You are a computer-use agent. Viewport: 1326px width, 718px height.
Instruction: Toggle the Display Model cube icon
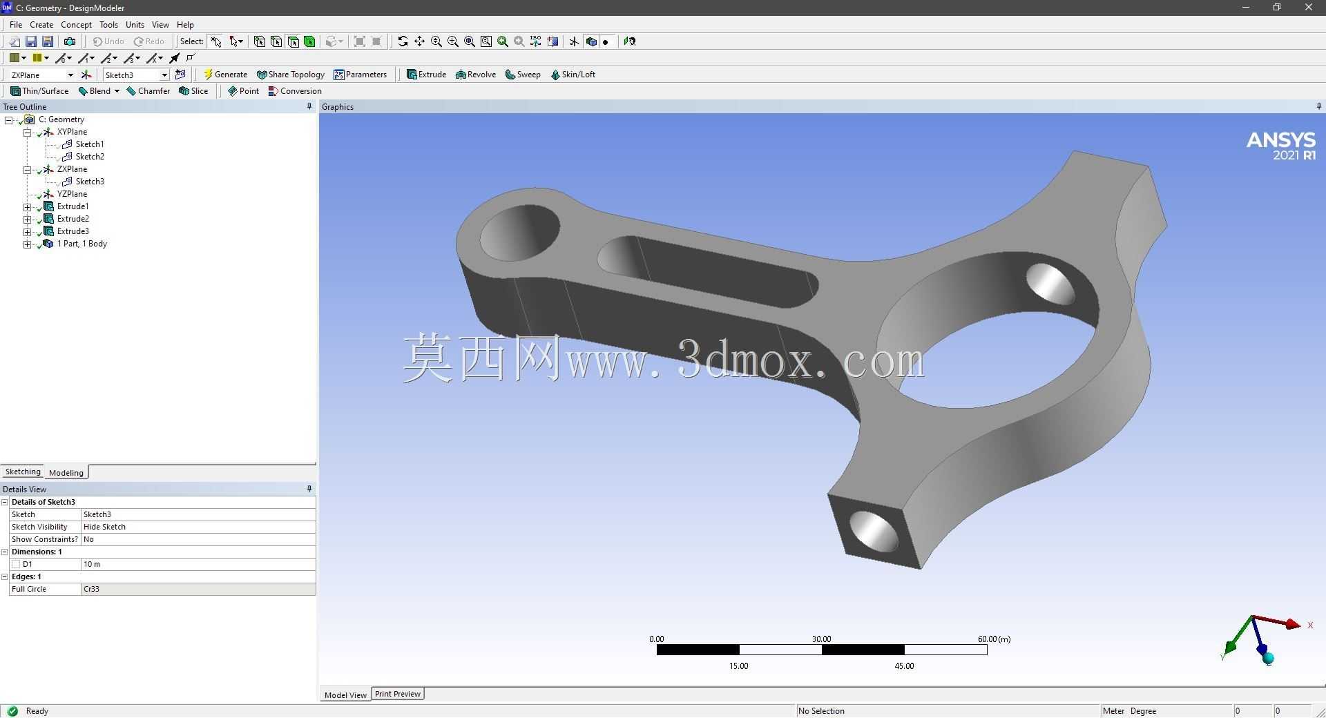tap(590, 41)
